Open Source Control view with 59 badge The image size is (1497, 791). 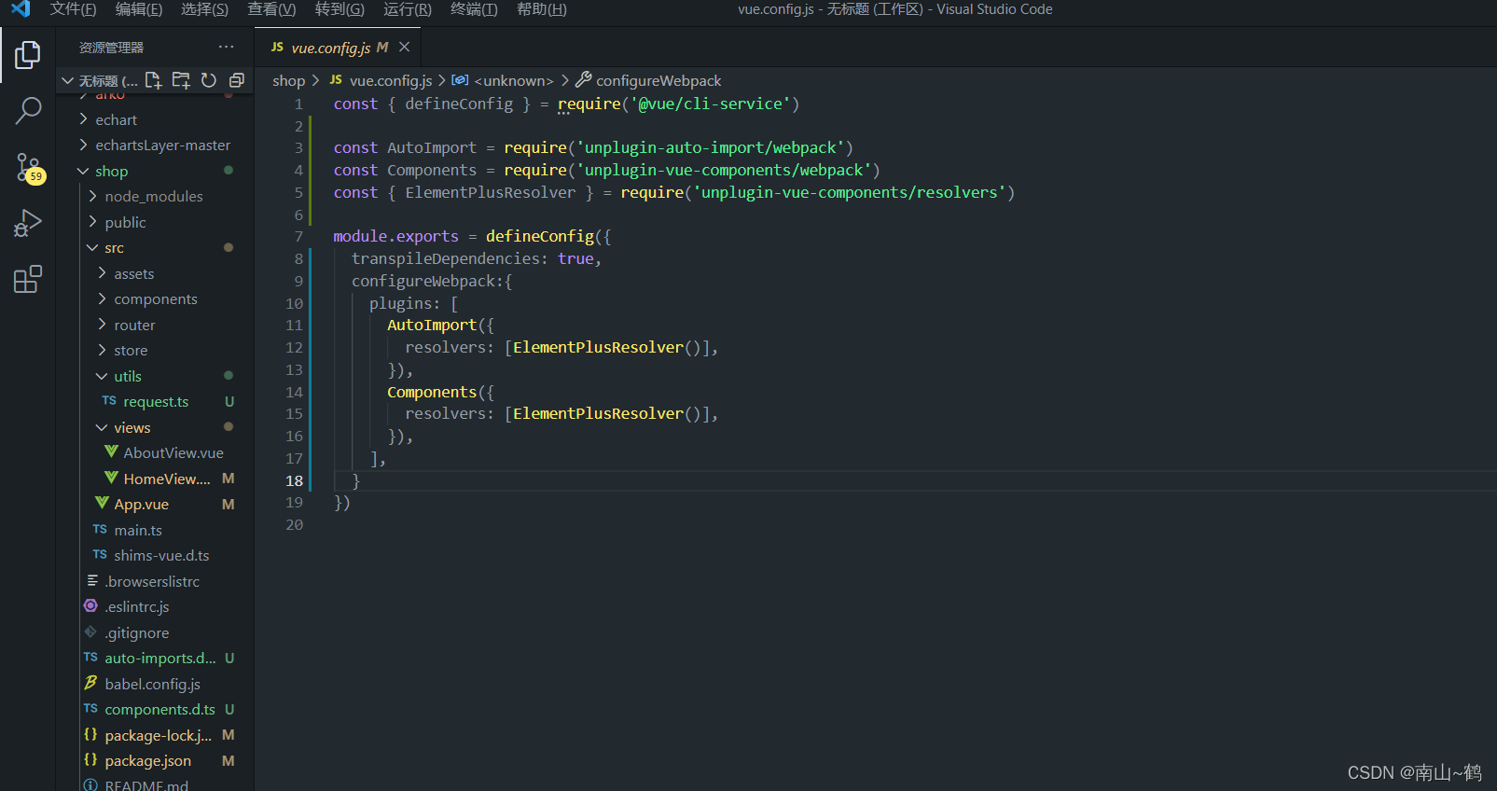tap(28, 168)
